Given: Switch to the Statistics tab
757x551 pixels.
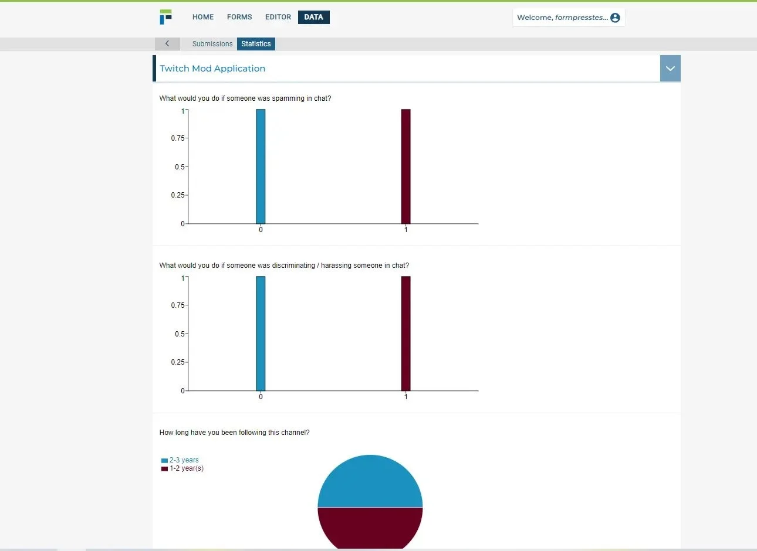Looking at the screenshot, I should click(256, 44).
